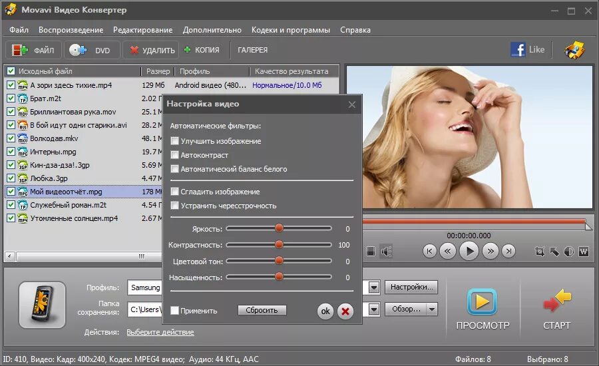The height and width of the screenshot is (366, 599).
Task: Click the file list scroll left arrow
Action: pos(10,256)
